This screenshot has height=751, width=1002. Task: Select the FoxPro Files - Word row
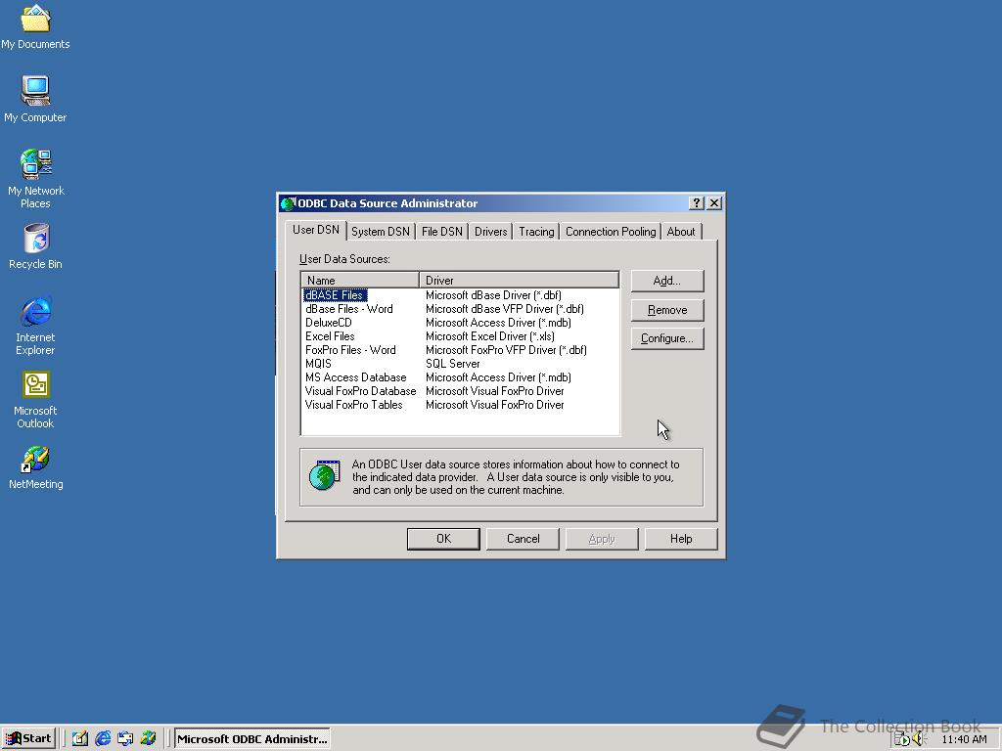coord(350,350)
